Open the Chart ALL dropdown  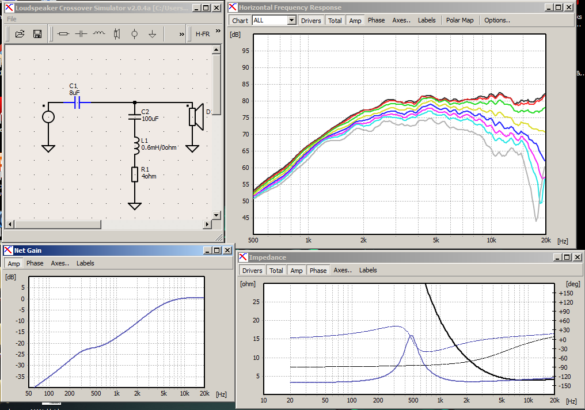click(x=274, y=21)
